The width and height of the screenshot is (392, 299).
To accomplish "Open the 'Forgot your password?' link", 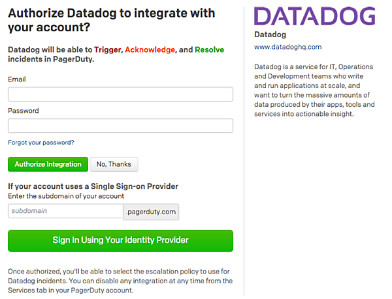I will click(x=41, y=143).
